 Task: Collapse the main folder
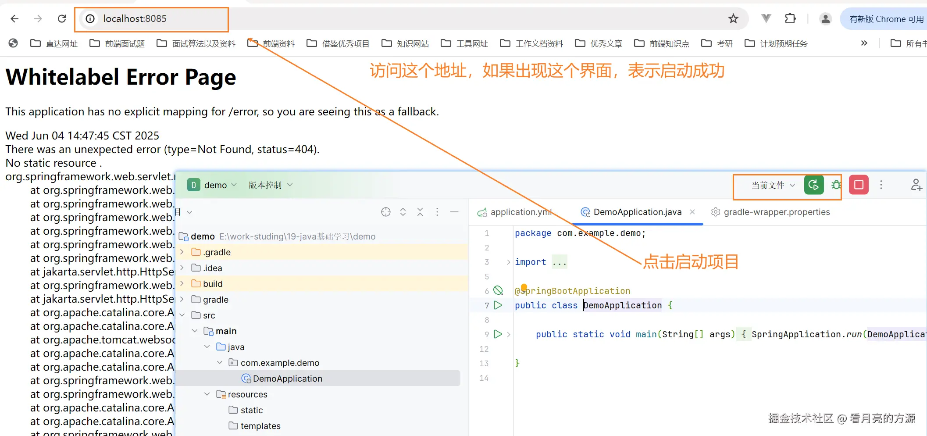[195, 331]
